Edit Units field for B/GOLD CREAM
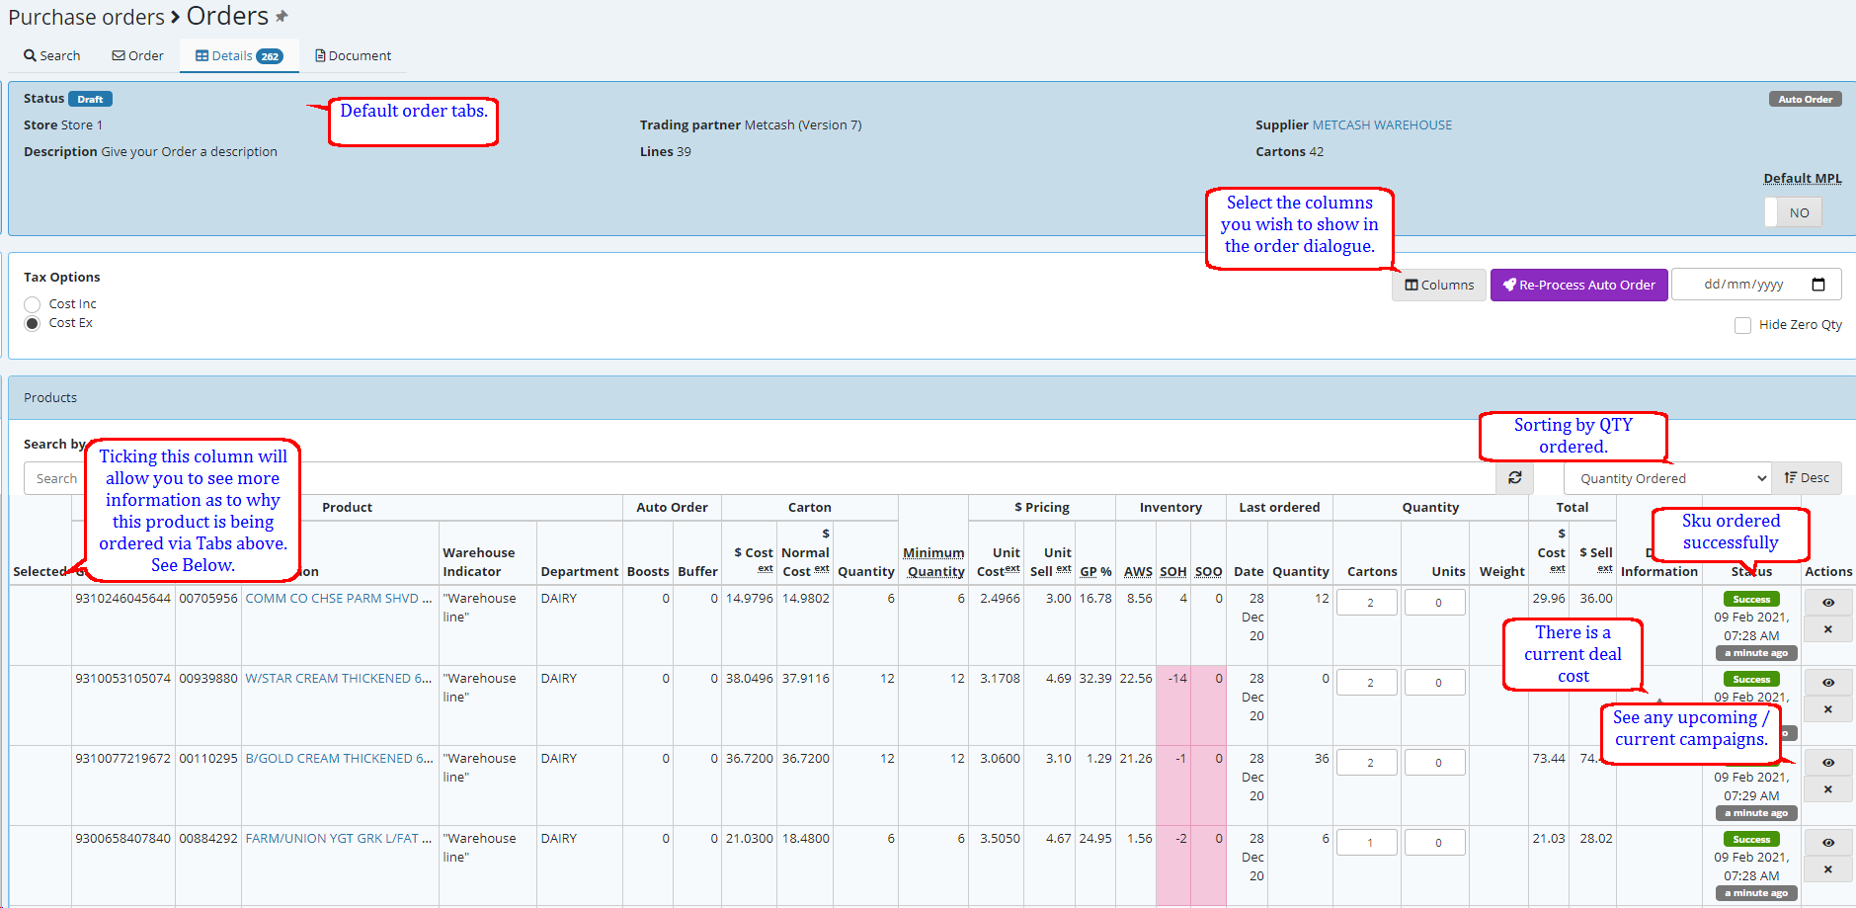 [x=1435, y=763]
